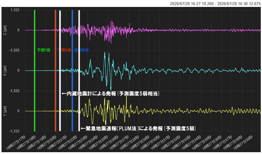
Task: Click the 16時27分38秒 time label
Action: 232,142
